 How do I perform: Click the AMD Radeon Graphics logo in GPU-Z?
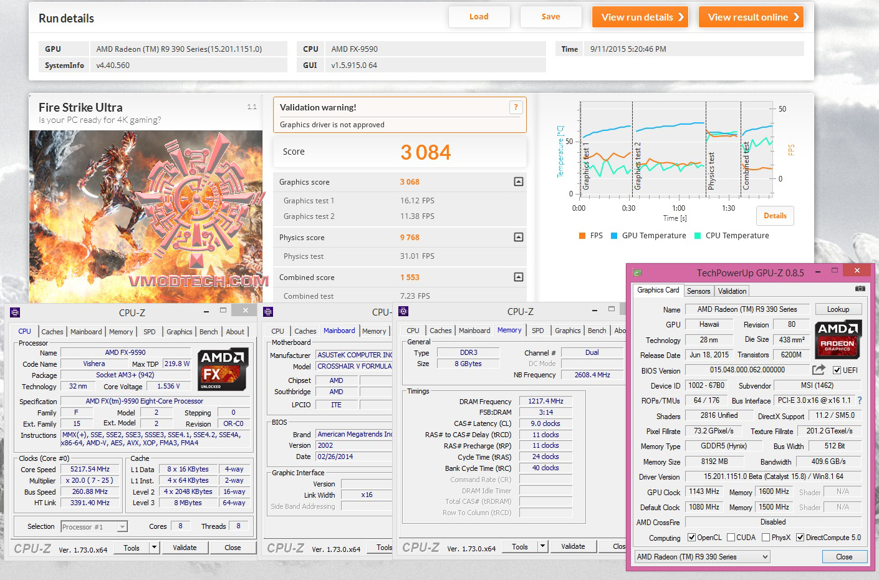(838, 339)
